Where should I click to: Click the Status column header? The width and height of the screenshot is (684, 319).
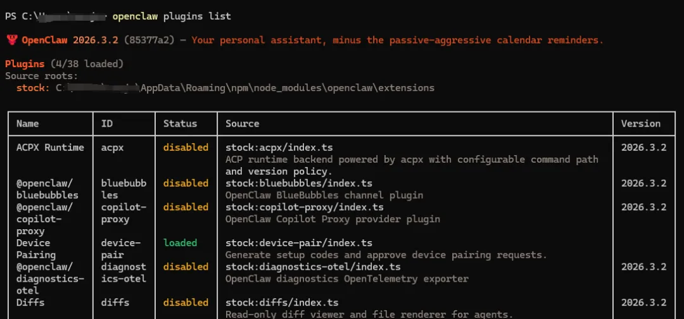pyautogui.click(x=180, y=123)
